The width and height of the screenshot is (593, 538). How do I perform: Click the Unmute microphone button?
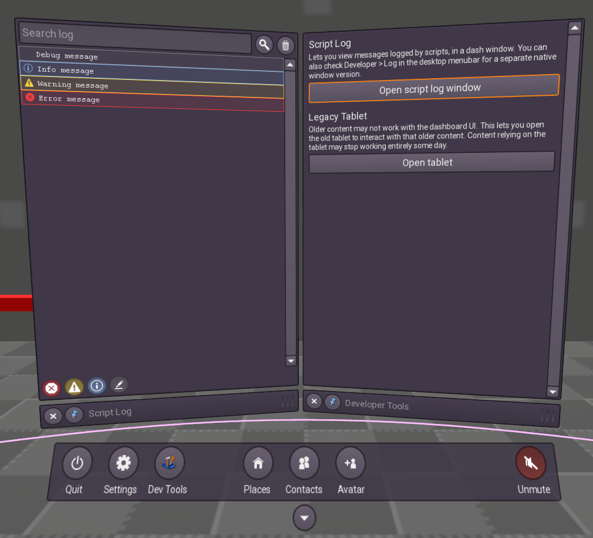click(531, 463)
